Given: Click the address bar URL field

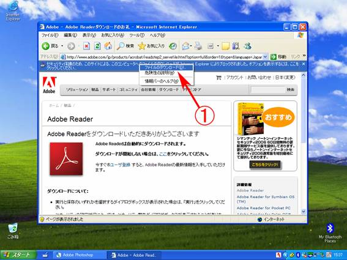Looking at the screenshot, I should click(x=165, y=57).
